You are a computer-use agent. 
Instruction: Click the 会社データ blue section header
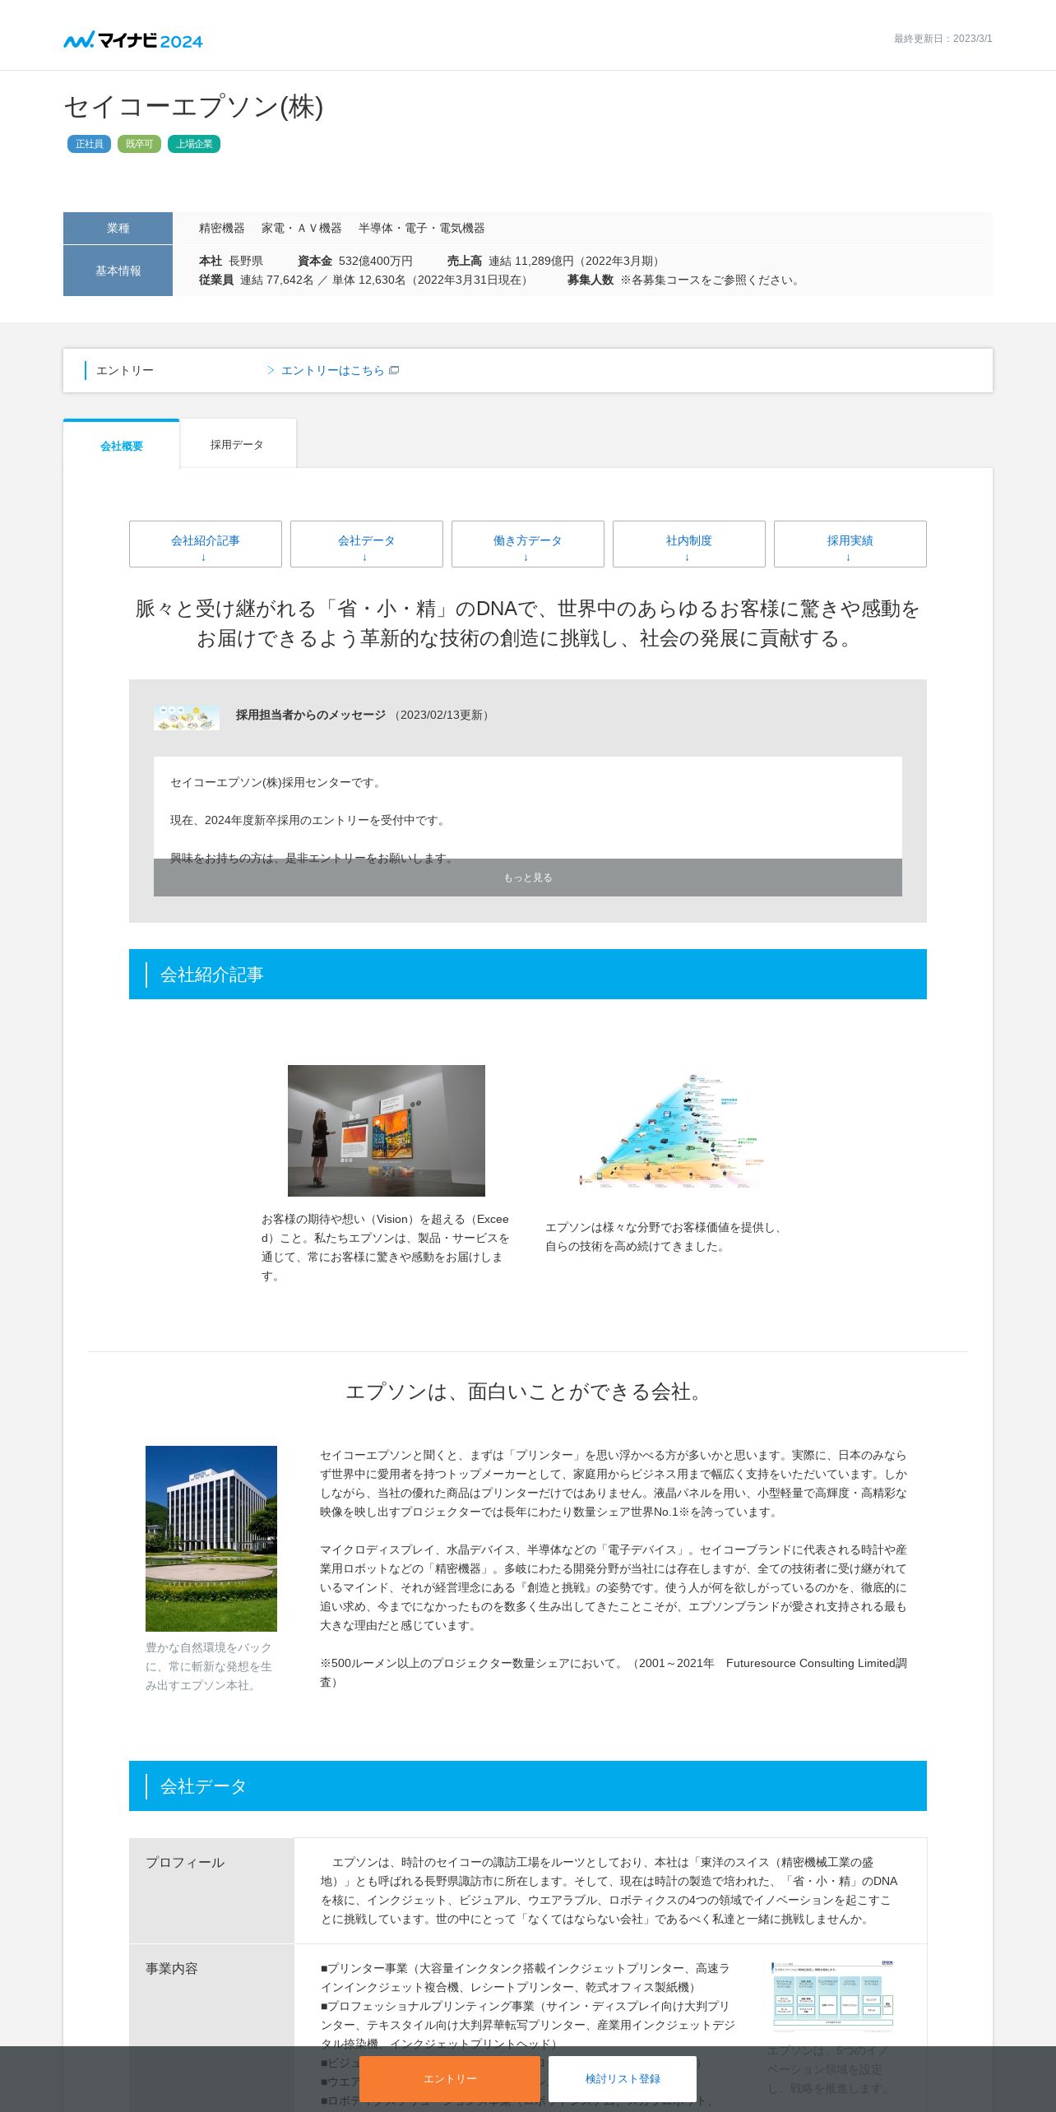(x=528, y=1785)
